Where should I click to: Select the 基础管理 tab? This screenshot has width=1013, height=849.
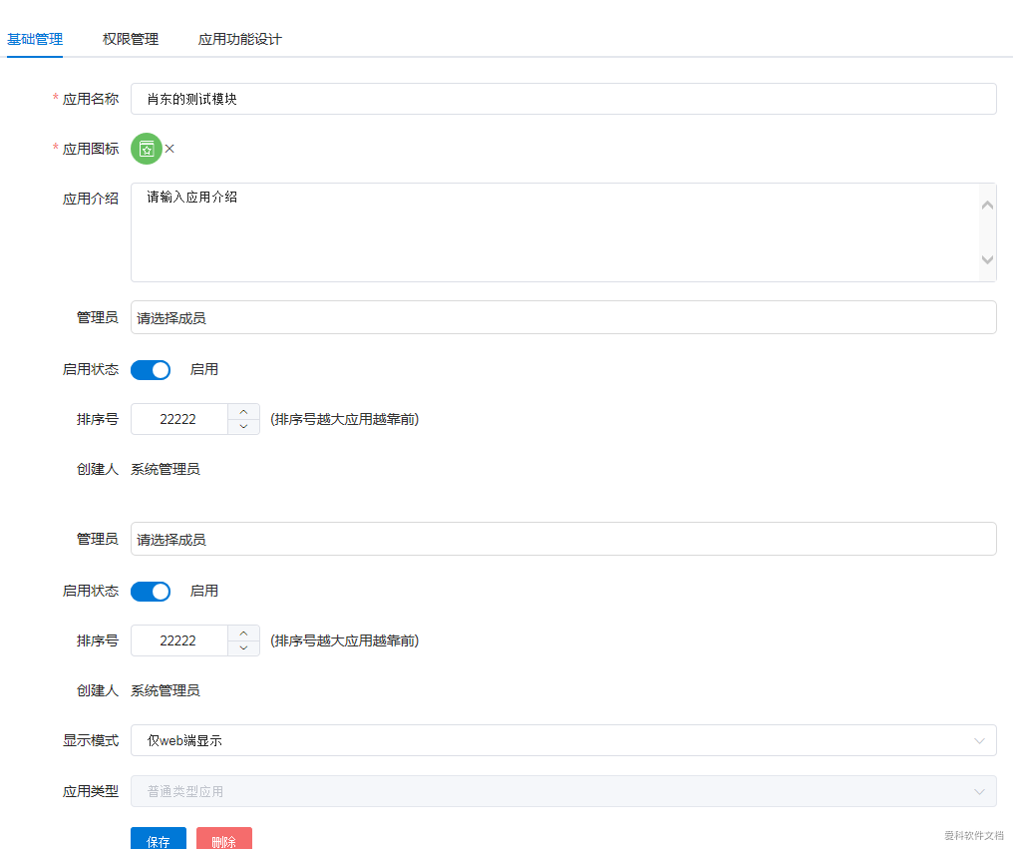point(35,39)
